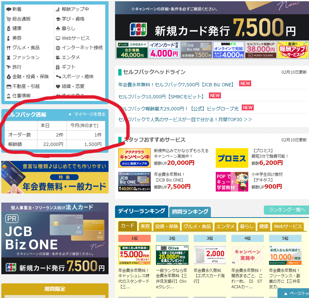This screenshot has width=309, height=298.
Task: Click the 年会費無料・一般カード 特集 banner
Action: pos(55,177)
